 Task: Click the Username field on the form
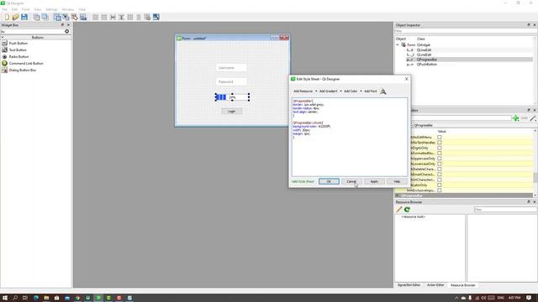tap(231, 68)
